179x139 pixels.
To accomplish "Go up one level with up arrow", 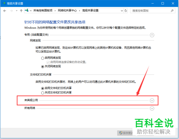I will (21, 11).
